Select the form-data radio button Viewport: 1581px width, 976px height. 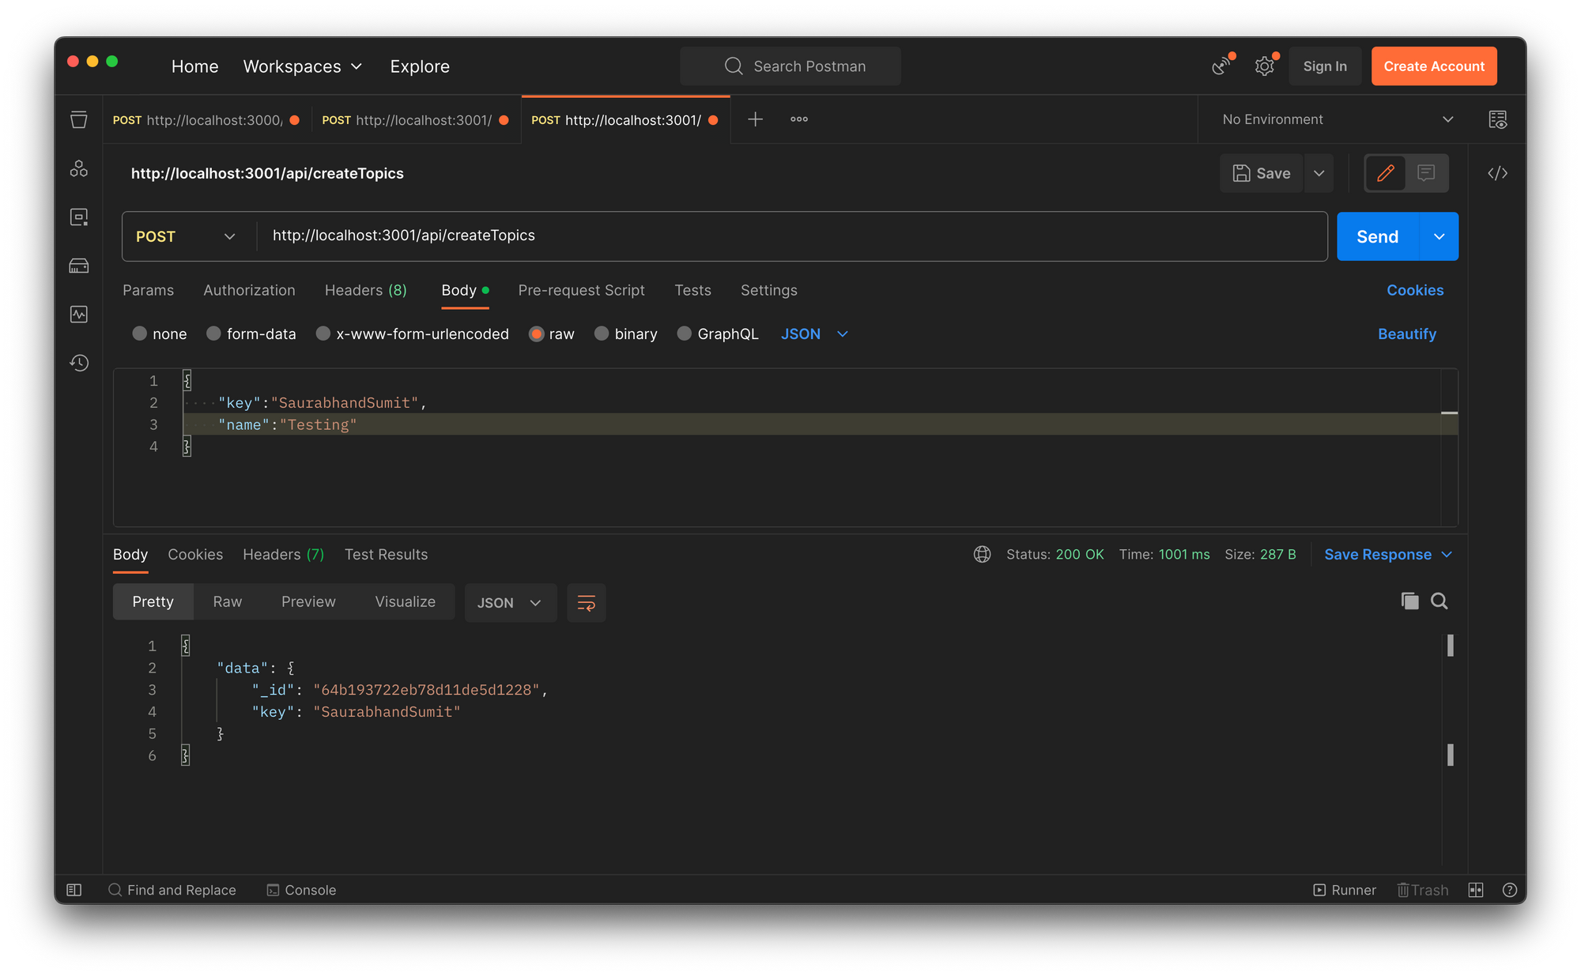[x=213, y=333]
